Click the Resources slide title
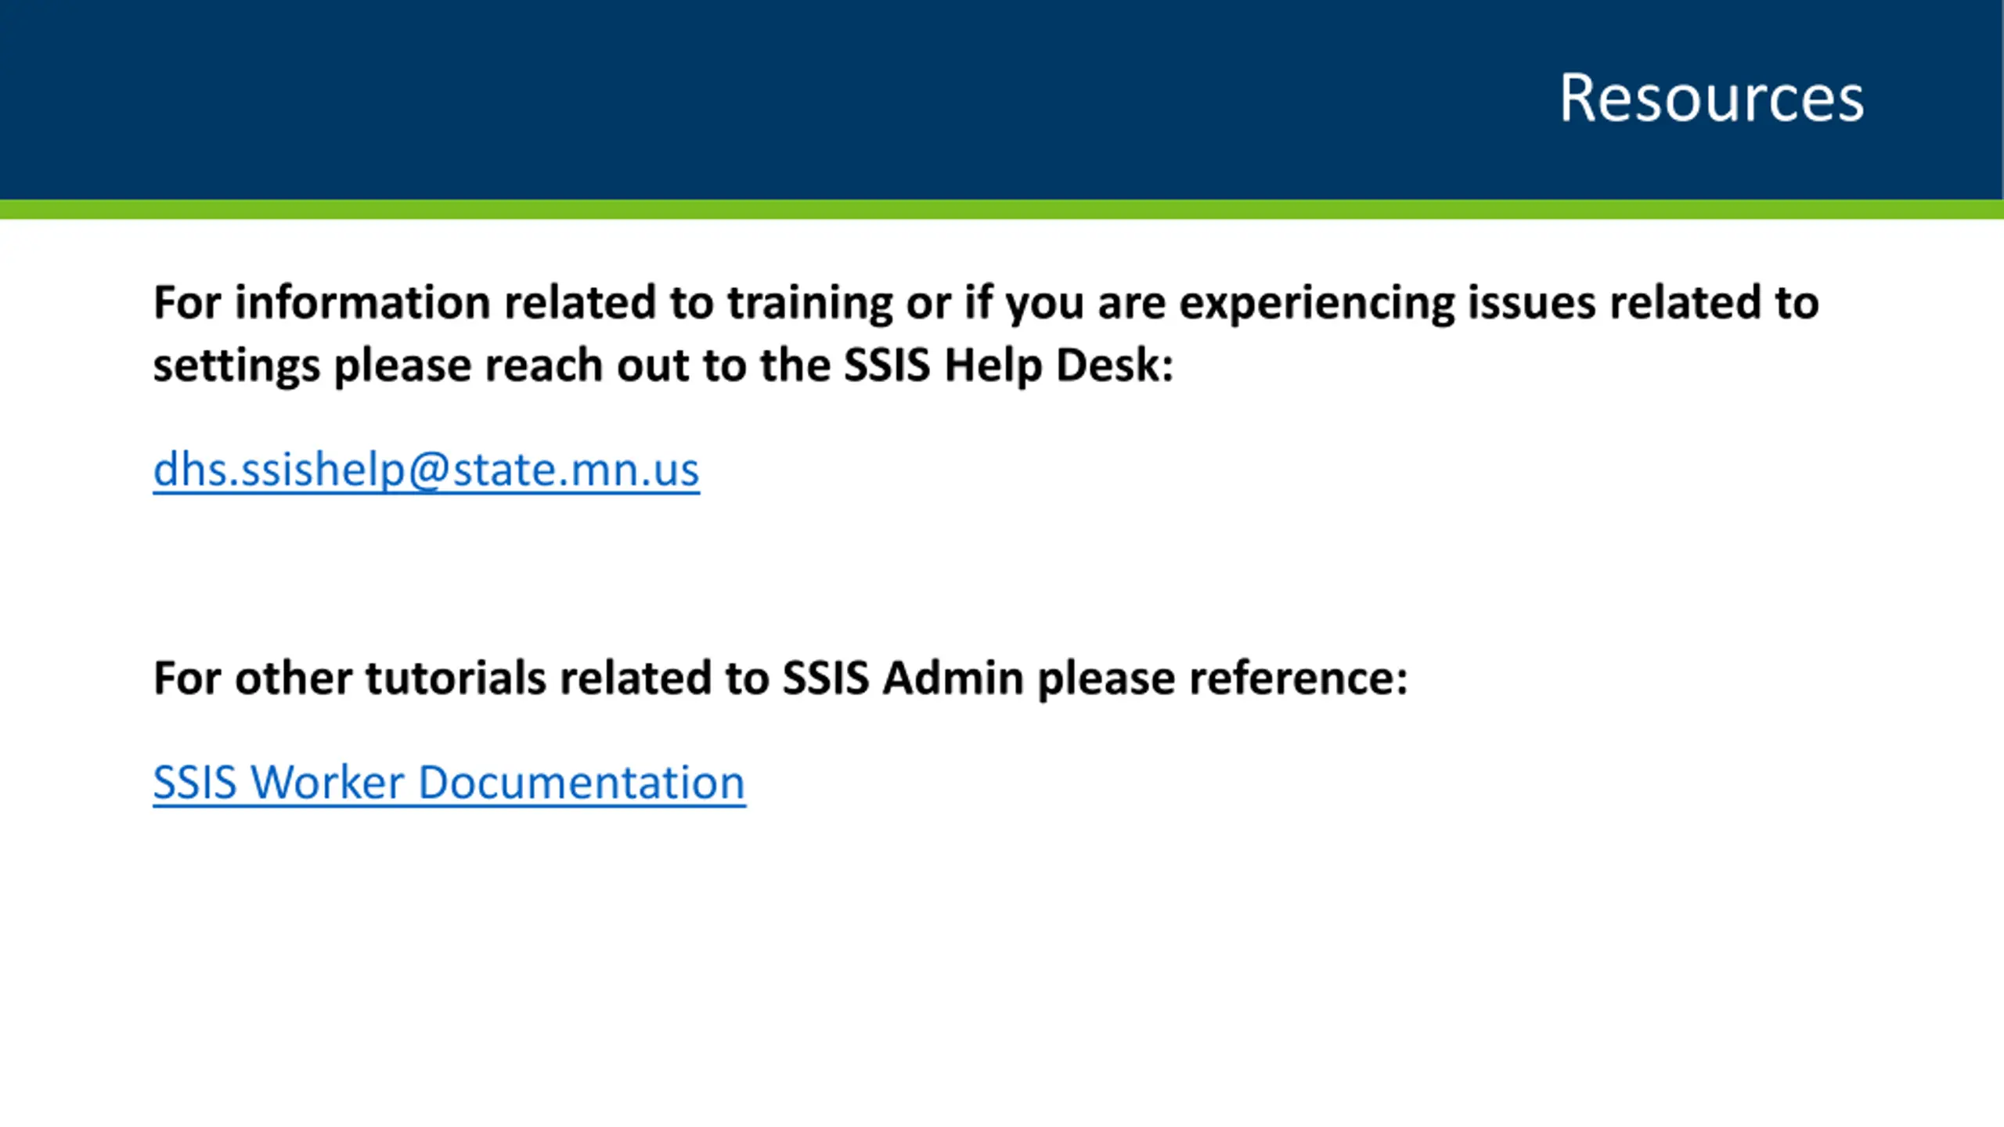This screenshot has width=2004, height=1127. point(1711,98)
